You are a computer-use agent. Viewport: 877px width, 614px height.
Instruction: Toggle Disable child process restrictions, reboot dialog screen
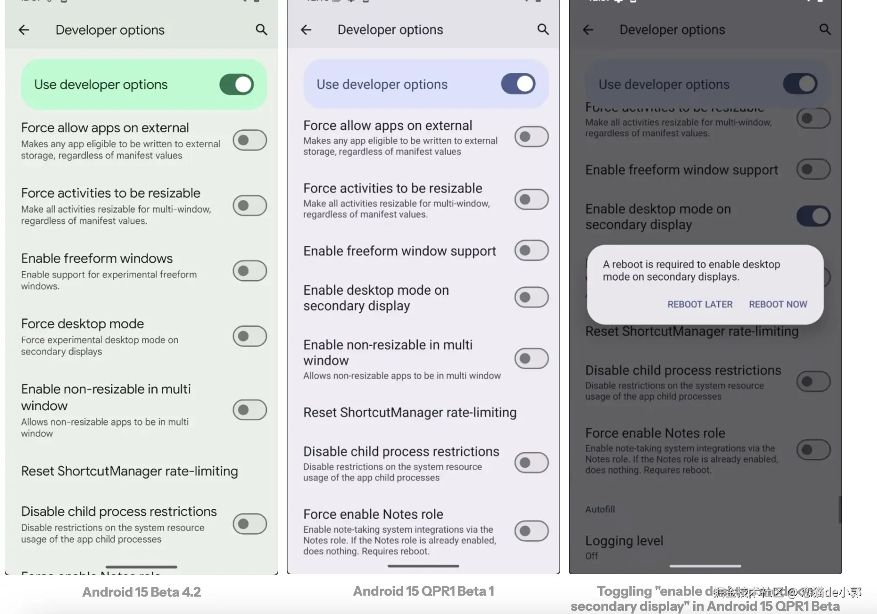[814, 381]
